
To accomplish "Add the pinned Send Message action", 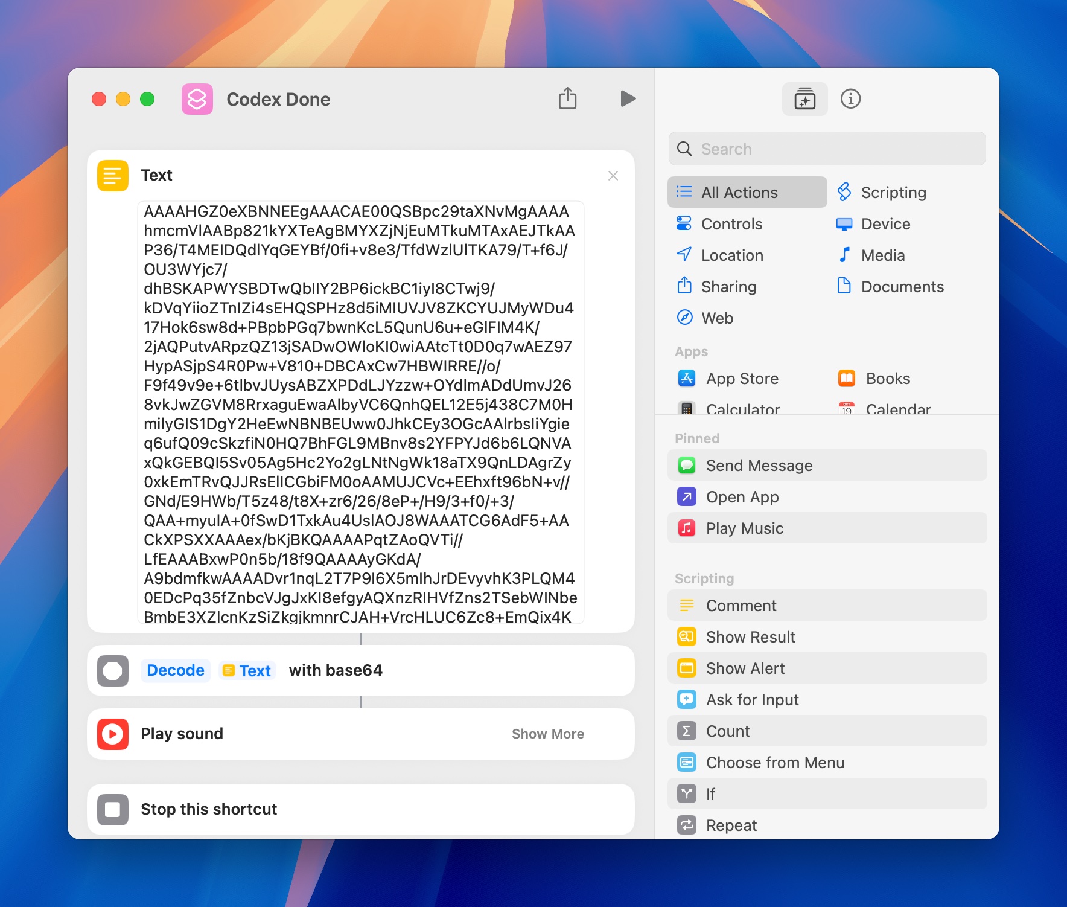I will [759, 465].
